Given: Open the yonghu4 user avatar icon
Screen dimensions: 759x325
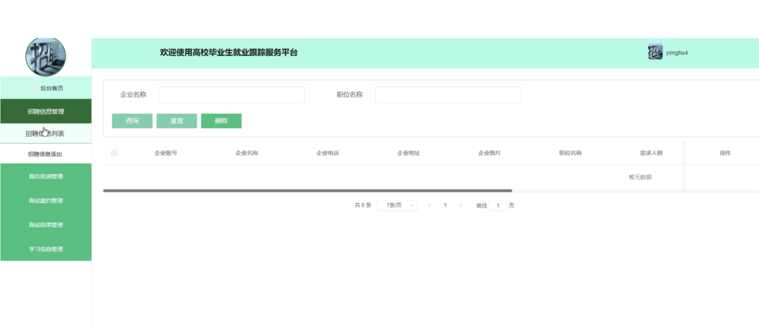Looking at the screenshot, I should coord(655,52).
